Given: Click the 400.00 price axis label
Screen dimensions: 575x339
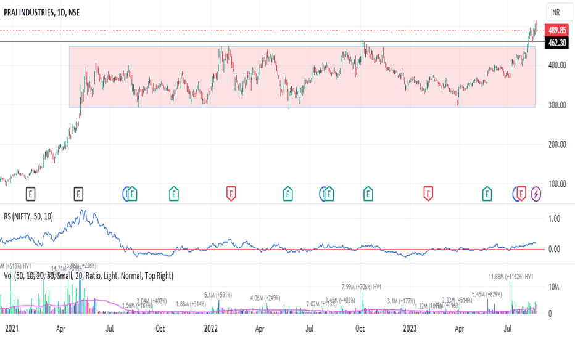Looking at the screenshot, I should (557, 65).
